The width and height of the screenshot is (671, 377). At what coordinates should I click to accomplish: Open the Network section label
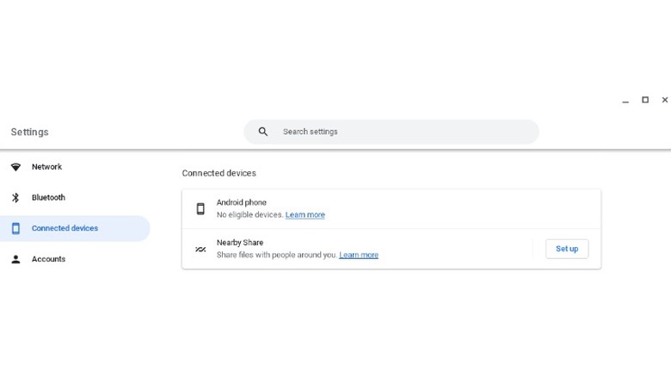tap(46, 167)
